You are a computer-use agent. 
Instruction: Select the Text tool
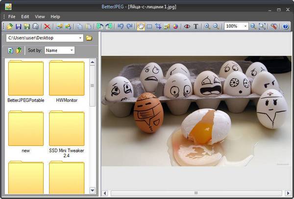coord(196,27)
